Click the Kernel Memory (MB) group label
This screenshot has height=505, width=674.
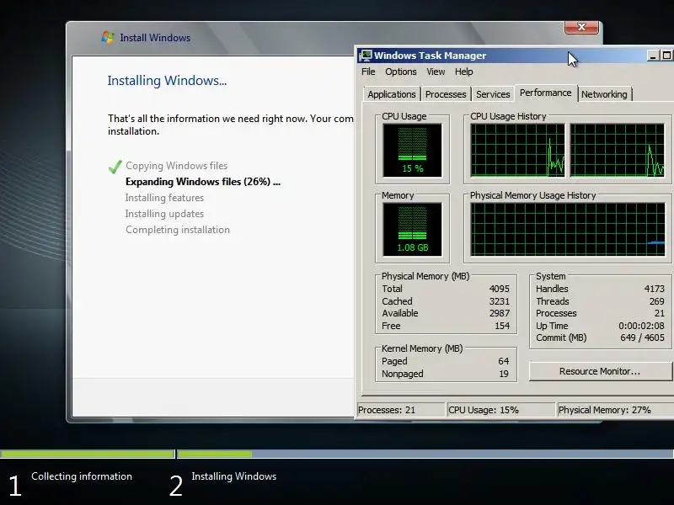[x=422, y=348]
